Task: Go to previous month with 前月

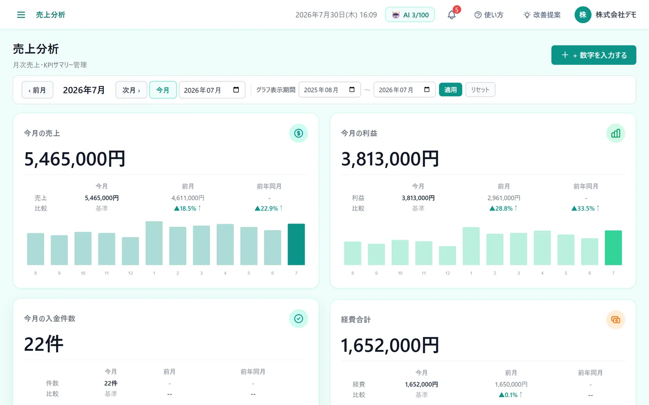Action: coord(38,90)
